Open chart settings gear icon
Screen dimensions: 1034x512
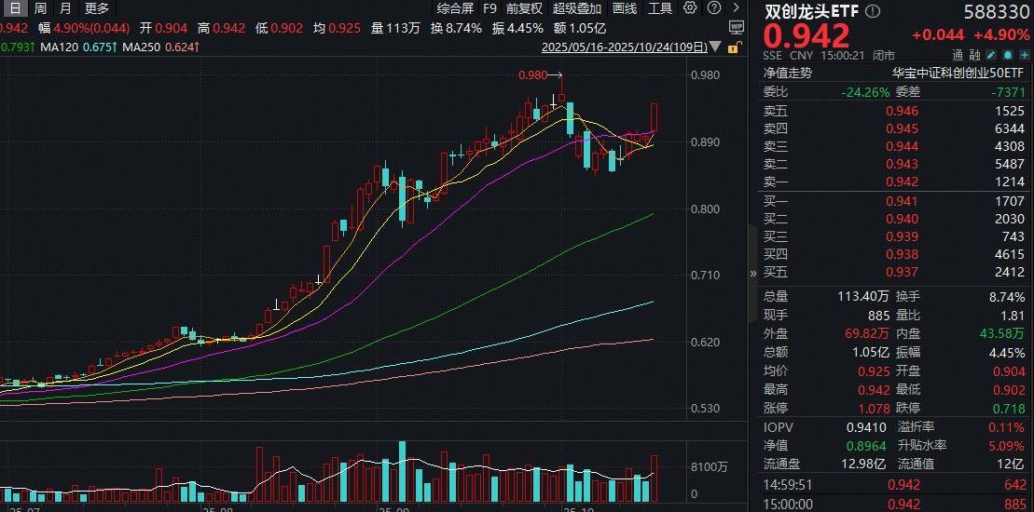690,8
